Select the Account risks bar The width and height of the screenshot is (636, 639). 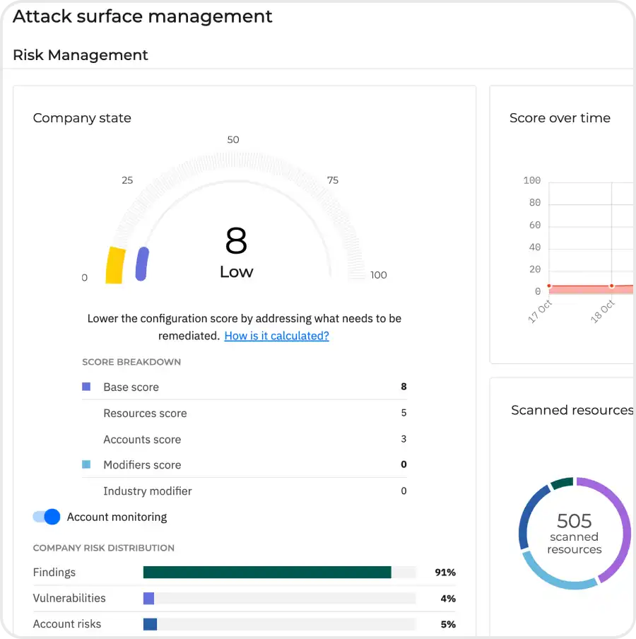point(150,624)
